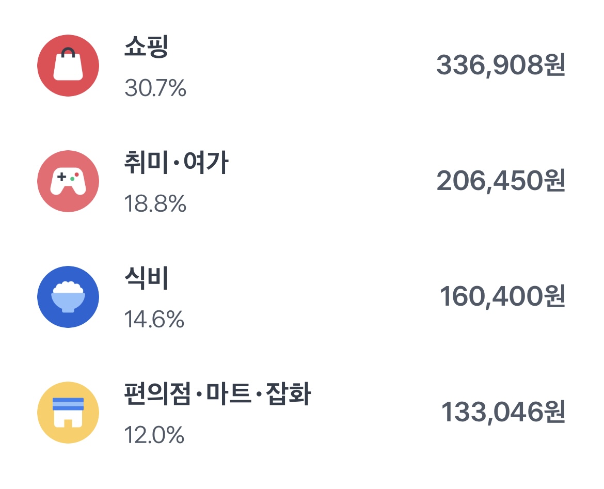Click the blue striped awning of the store icon
The width and height of the screenshot is (604, 489).
pos(68,403)
